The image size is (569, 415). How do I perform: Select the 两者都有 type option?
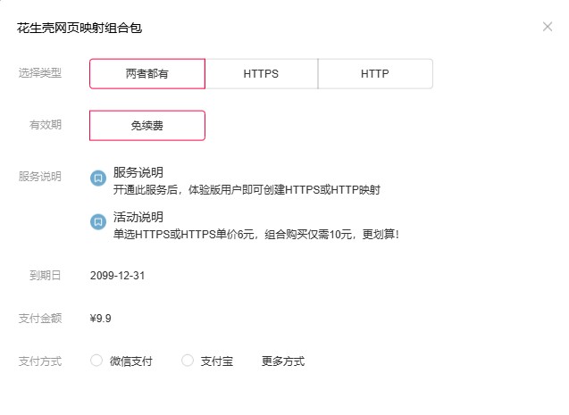tap(147, 73)
